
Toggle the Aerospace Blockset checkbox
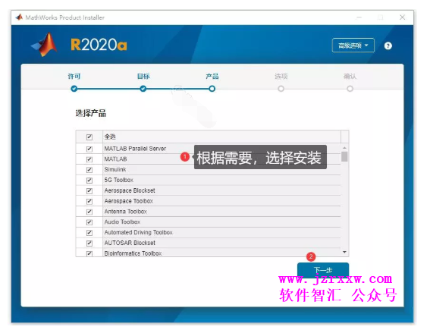[89, 190]
